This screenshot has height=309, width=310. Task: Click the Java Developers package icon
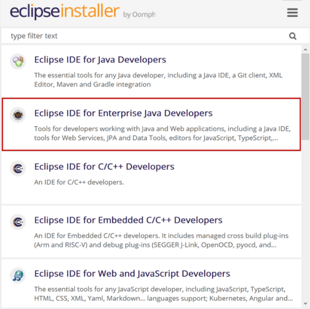18,61
